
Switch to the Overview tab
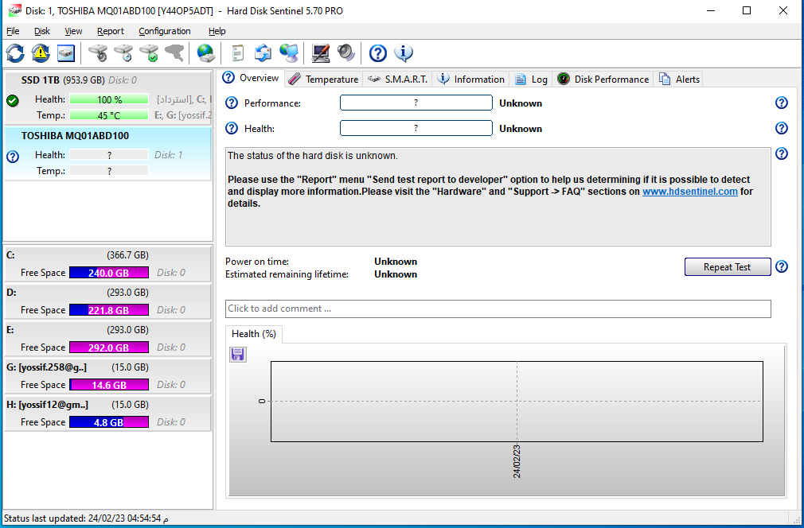coord(252,78)
